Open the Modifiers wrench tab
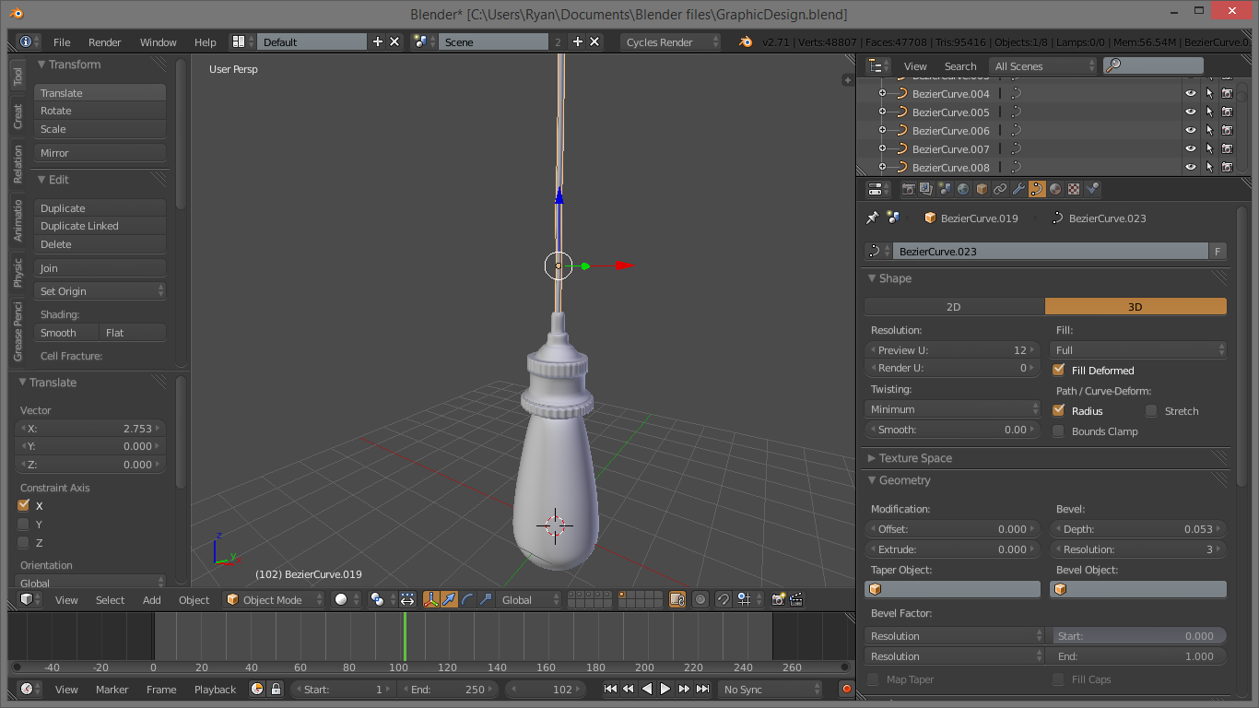Screen dimensions: 1259x708 pos(1018,189)
